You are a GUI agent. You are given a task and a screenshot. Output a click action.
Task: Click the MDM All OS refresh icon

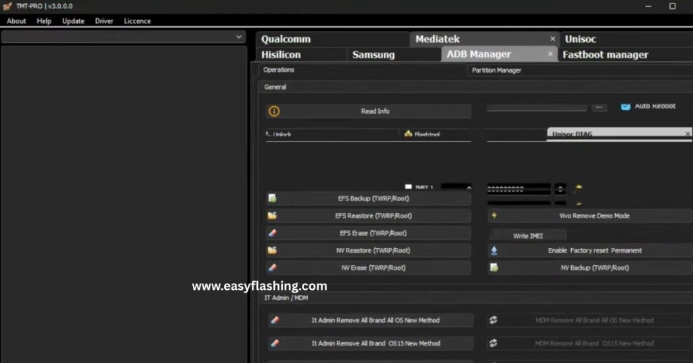pyautogui.click(x=493, y=320)
